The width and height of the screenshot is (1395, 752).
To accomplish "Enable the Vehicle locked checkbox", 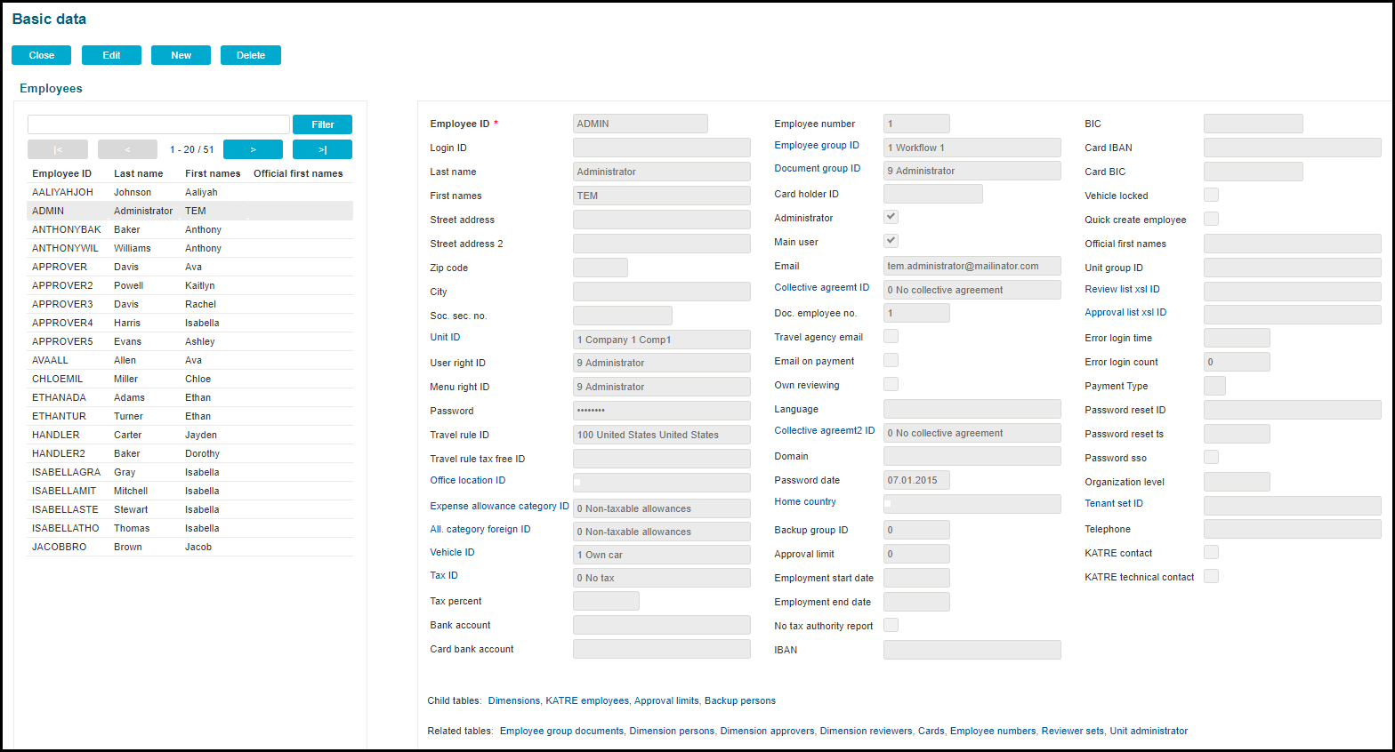I will coord(1211,195).
